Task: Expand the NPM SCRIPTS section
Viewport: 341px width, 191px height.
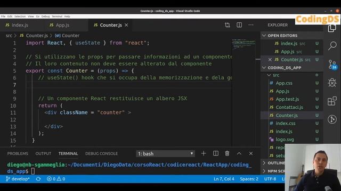Action: click(x=273, y=171)
